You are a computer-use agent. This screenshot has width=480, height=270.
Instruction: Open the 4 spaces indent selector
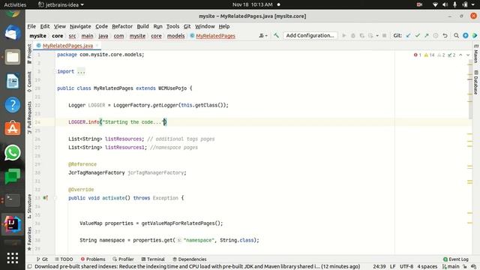427,267
